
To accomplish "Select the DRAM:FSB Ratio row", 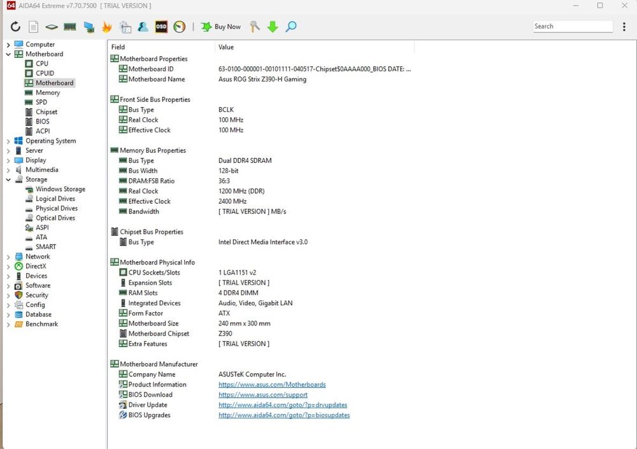I will tap(262, 181).
